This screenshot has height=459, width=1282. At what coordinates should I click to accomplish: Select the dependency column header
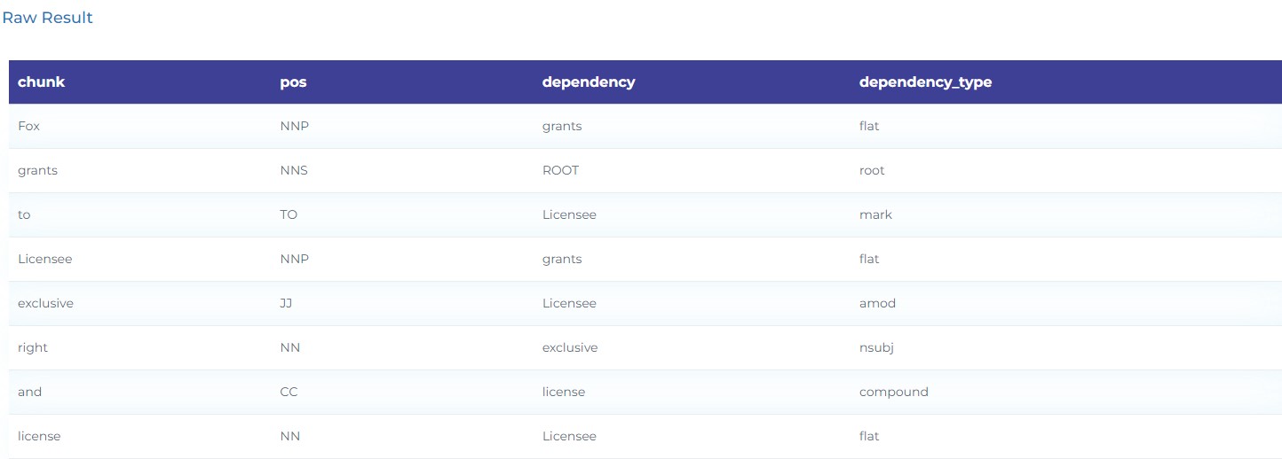click(589, 82)
